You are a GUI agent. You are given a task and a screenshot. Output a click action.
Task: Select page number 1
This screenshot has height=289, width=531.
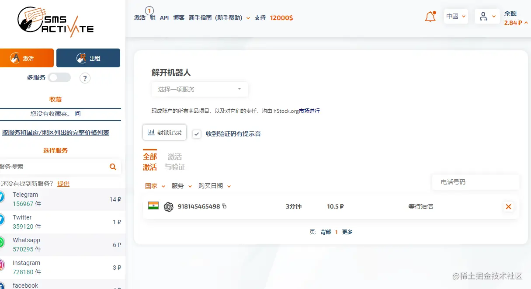click(x=337, y=232)
